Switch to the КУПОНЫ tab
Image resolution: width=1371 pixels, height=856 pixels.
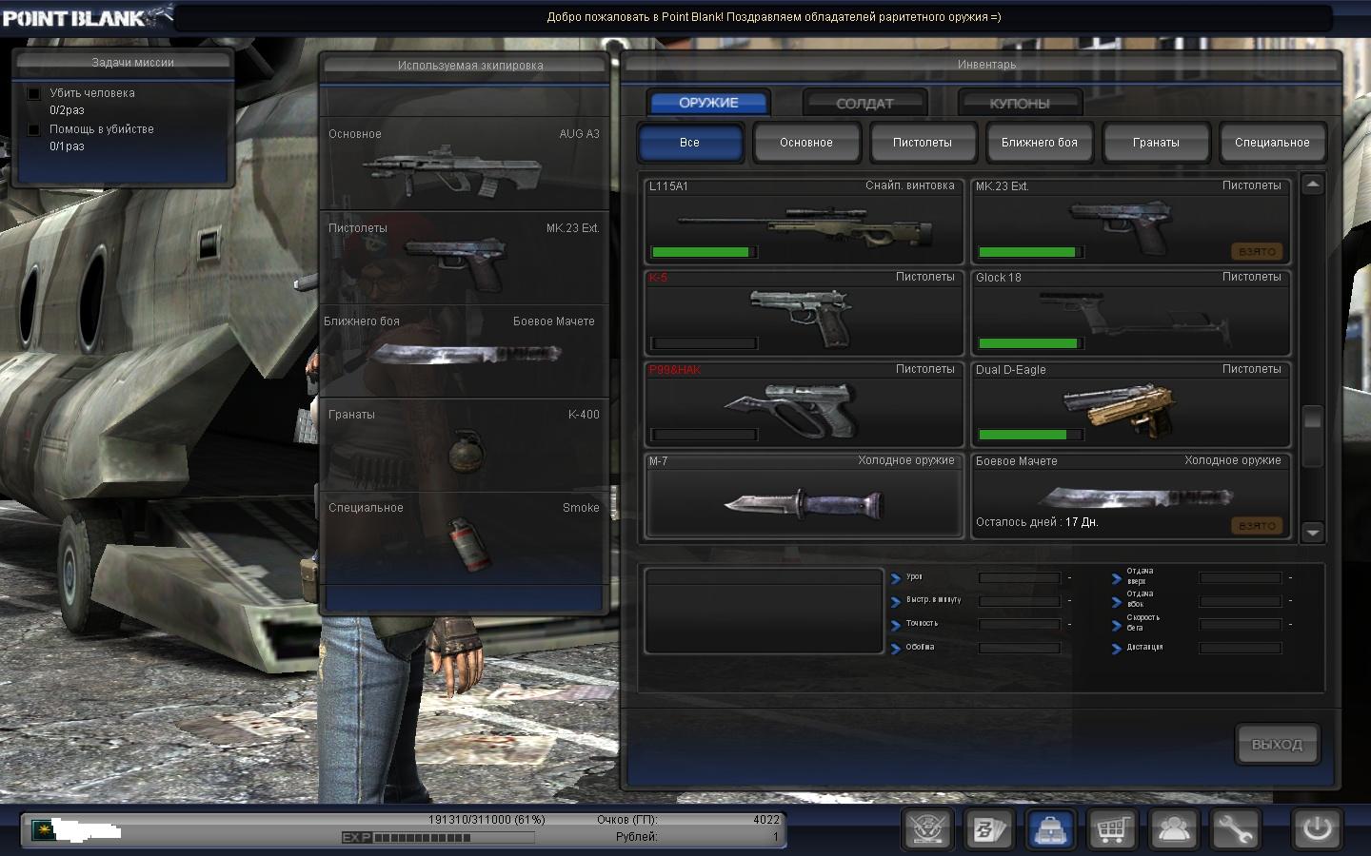click(x=1019, y=103)
